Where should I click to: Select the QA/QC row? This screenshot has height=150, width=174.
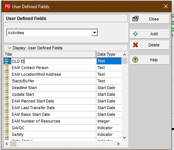[x=63, y=128]
